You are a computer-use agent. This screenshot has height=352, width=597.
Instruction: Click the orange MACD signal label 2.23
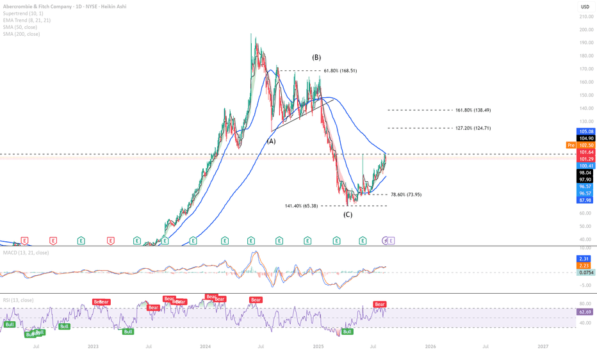tap(584, 266)
